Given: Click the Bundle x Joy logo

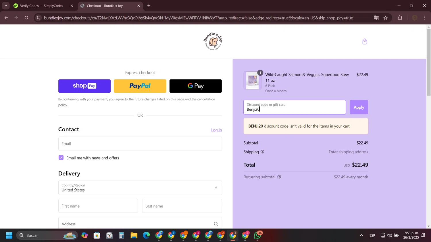Looking at the screenshot, I should coord(213,41).
